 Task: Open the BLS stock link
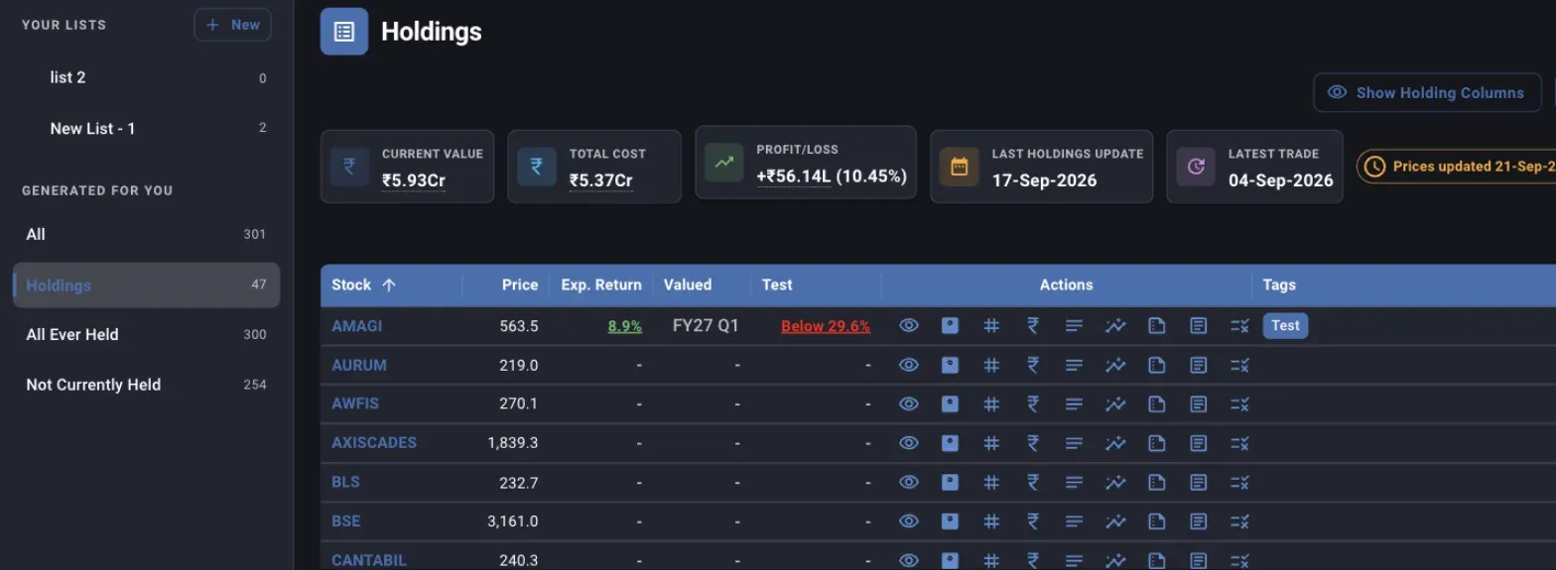(345, 482)
